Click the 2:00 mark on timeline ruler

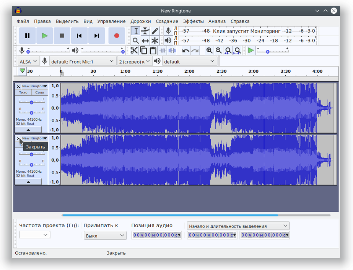(x=189, y=72)
